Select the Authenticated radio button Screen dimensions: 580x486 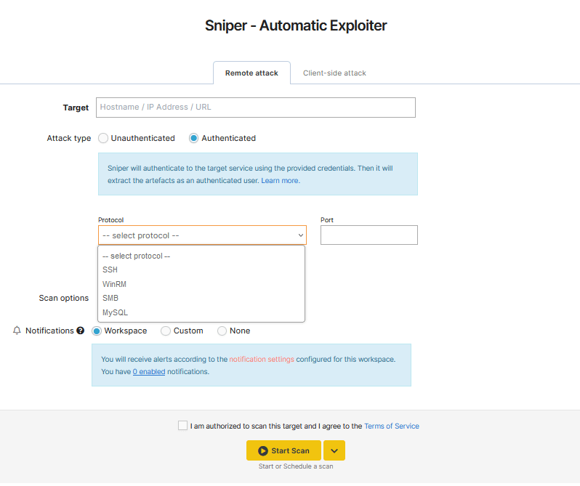194,138
